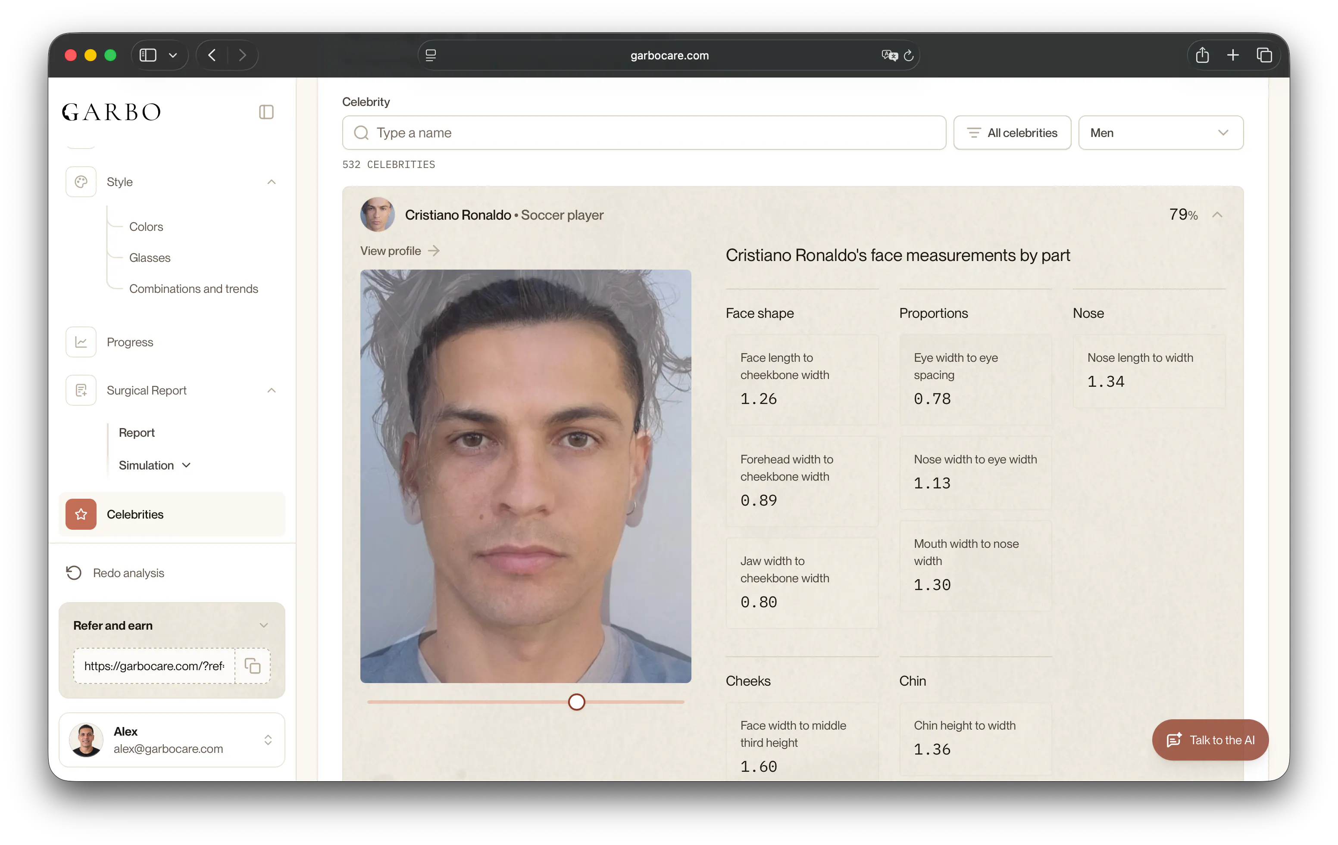Viewport: 1338px width, 845px height.
Task: Click Talk to the AI button
Action: click(x=1210, y=740)
